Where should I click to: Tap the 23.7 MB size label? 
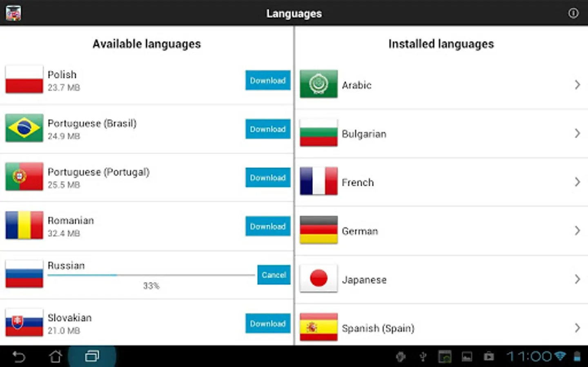[x=64, y=87]
